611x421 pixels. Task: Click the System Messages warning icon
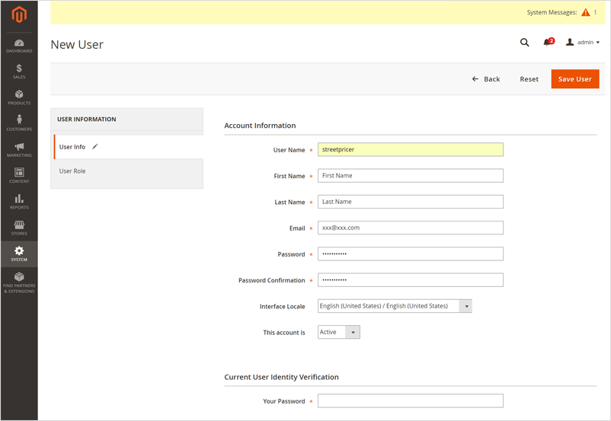pyautogui.click(x=585, y=12)
